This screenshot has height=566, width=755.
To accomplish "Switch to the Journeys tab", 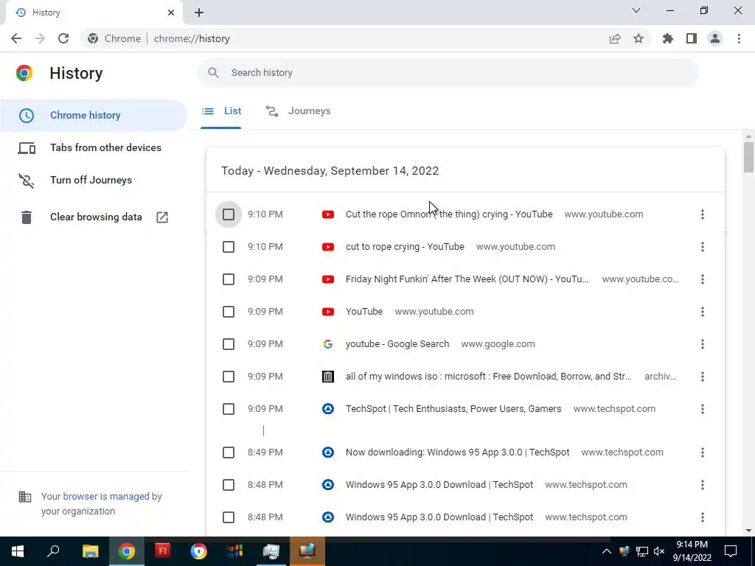I will pyautogui.click(x=298, y=111).
